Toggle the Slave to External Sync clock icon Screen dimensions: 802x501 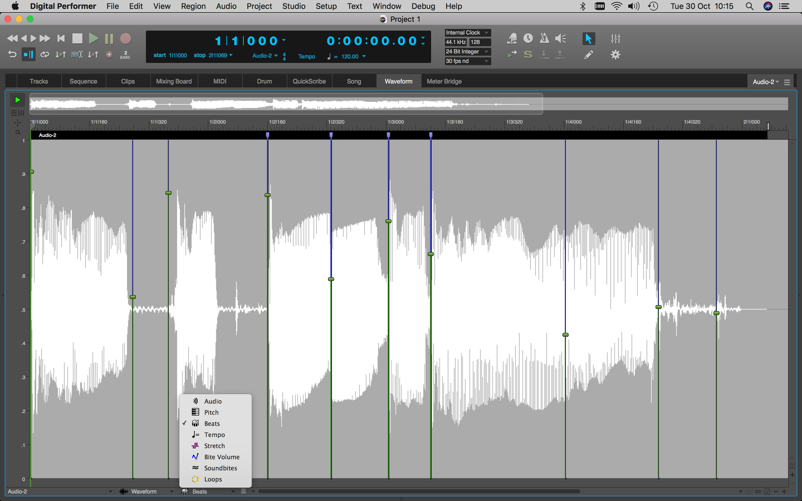[x=528, y=39]
